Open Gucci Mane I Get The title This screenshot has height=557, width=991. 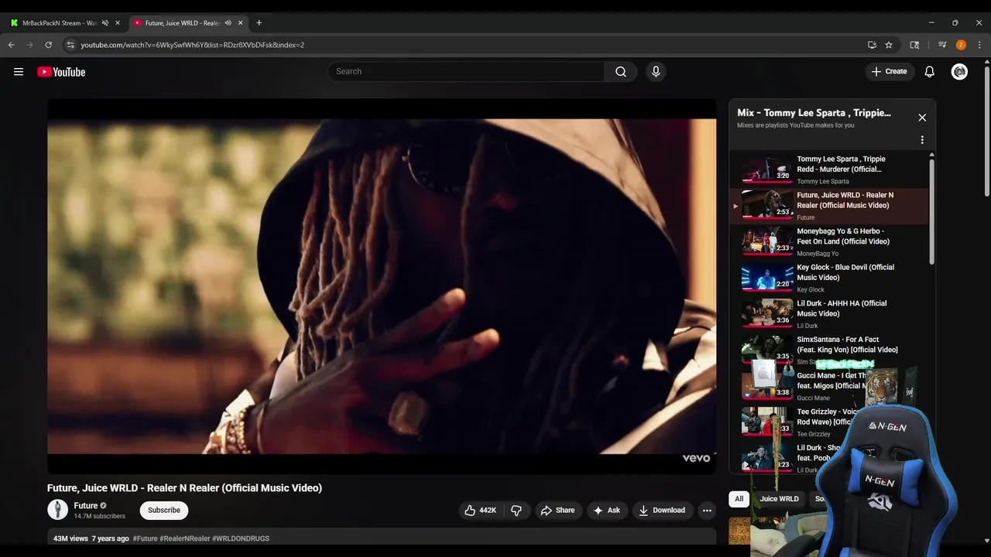pos(832,381)
